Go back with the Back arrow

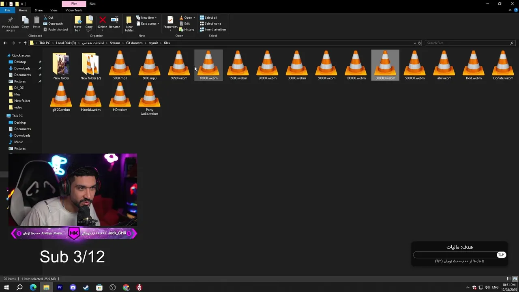tap(5, 43)
